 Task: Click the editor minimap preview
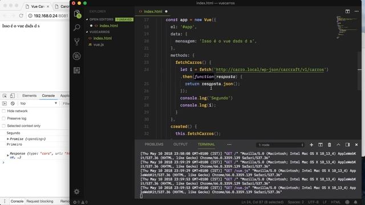(x=347, y=27)
